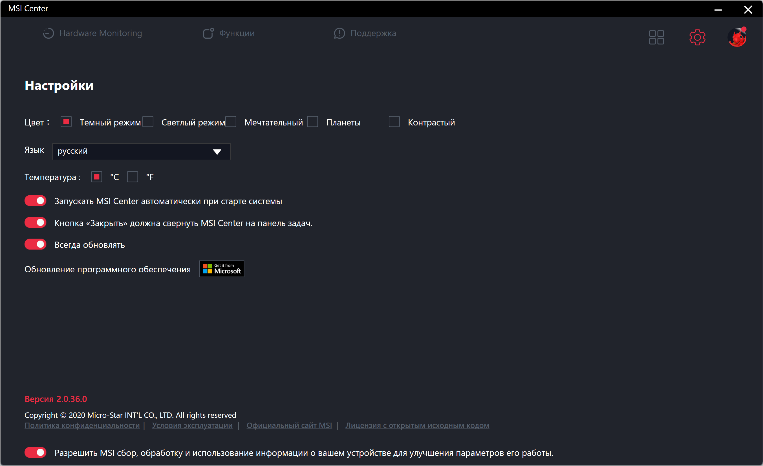763x466 pixels.
Task: Switch to the Функции tab
Action: [x=228, y=33]
